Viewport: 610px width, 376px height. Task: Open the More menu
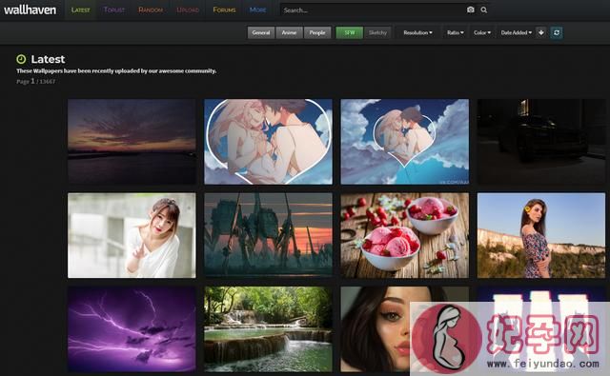[257, 10]
